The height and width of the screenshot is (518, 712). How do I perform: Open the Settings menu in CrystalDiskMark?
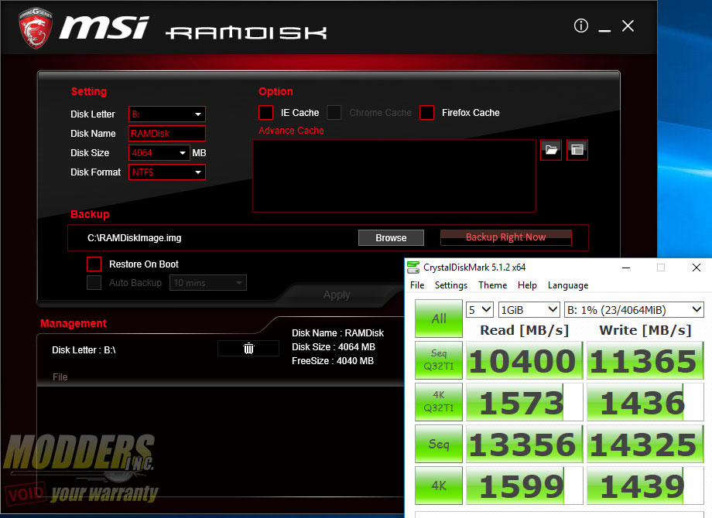pyautogui.click(x=451, y=285)
